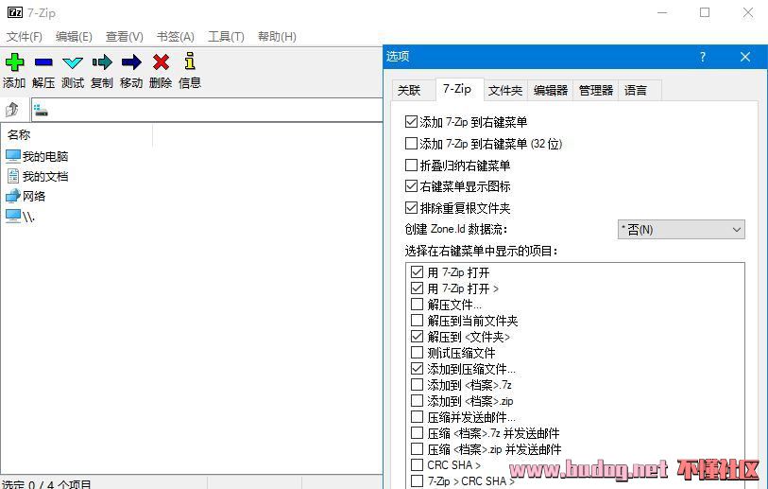Open the 编辑(E) menu
Image resolution: width=768 pixels, height=489 pixels.
[x=74, y=37]
